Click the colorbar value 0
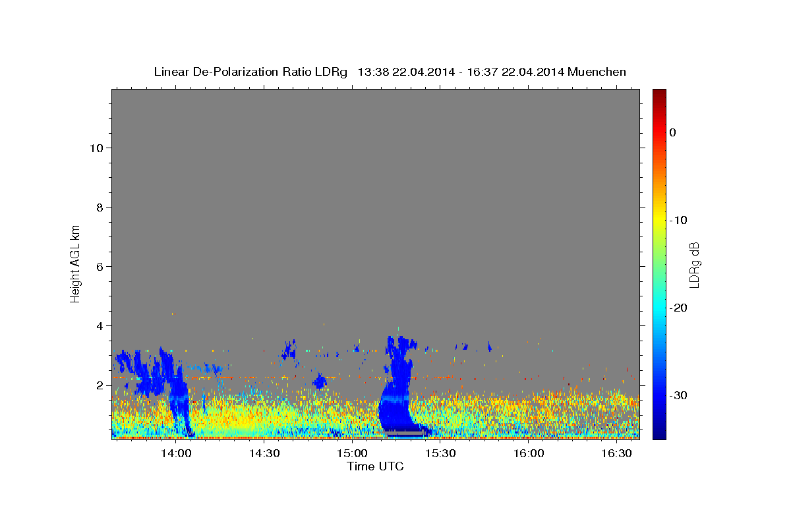The height and width of the screenshot is (527, 791). coord(672,132)
